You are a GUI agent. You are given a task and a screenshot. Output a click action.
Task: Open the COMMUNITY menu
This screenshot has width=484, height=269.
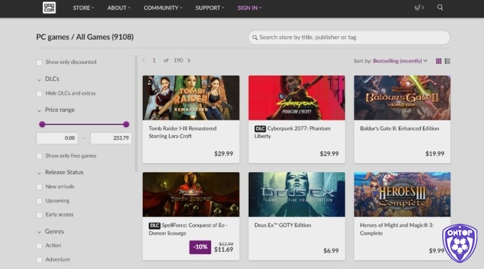(x=163, y=8)
